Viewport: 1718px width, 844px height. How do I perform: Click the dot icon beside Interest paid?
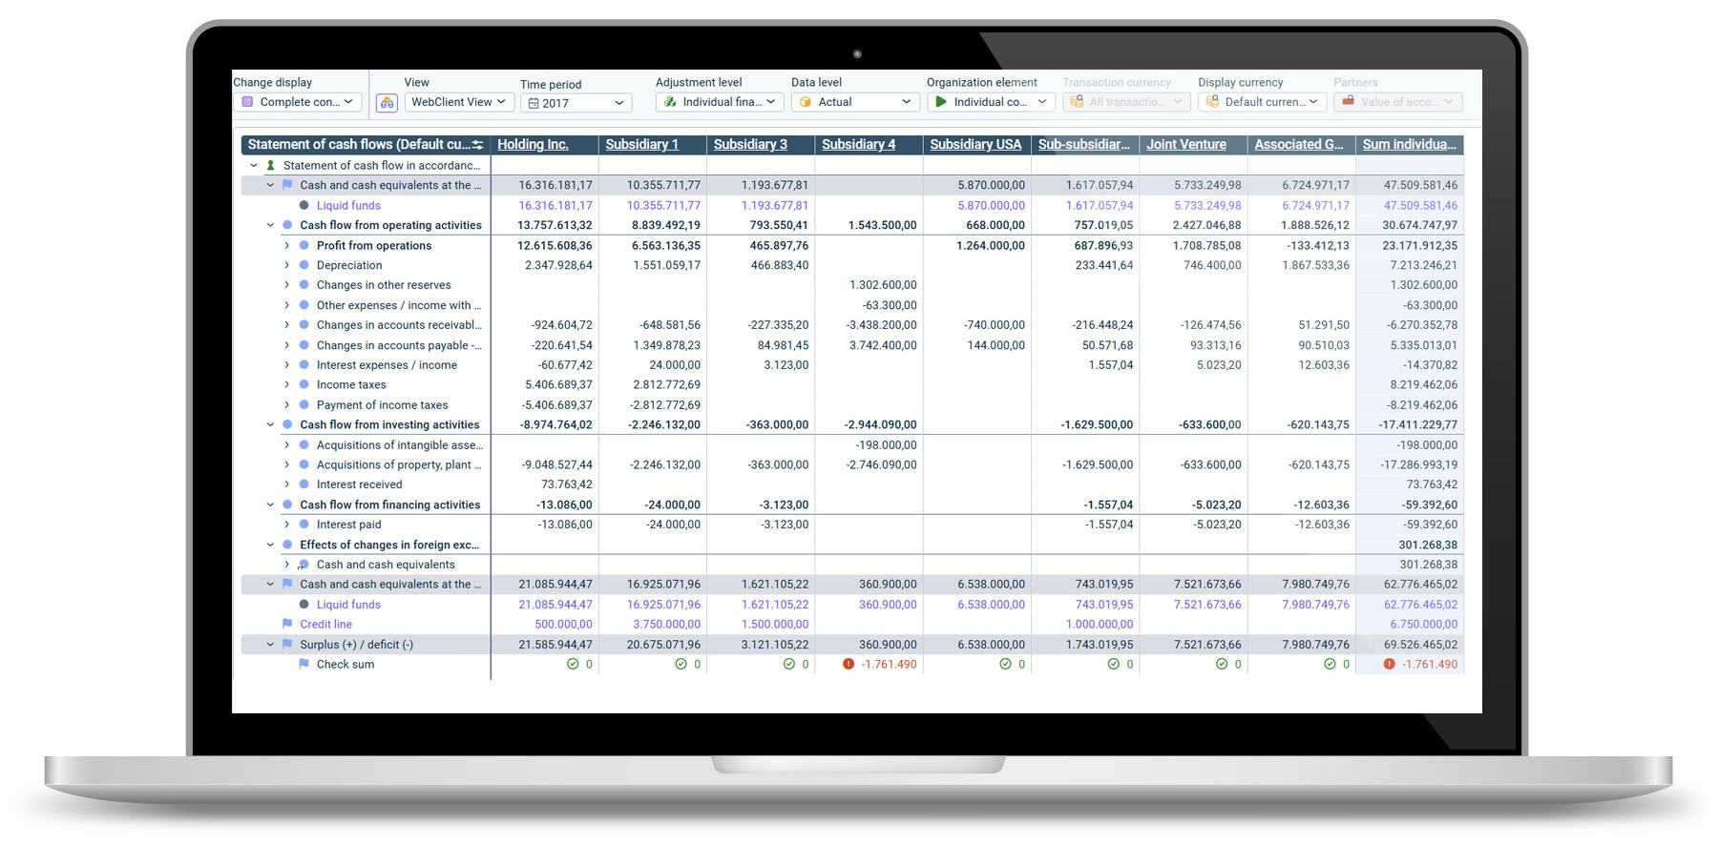pos(304,525)
